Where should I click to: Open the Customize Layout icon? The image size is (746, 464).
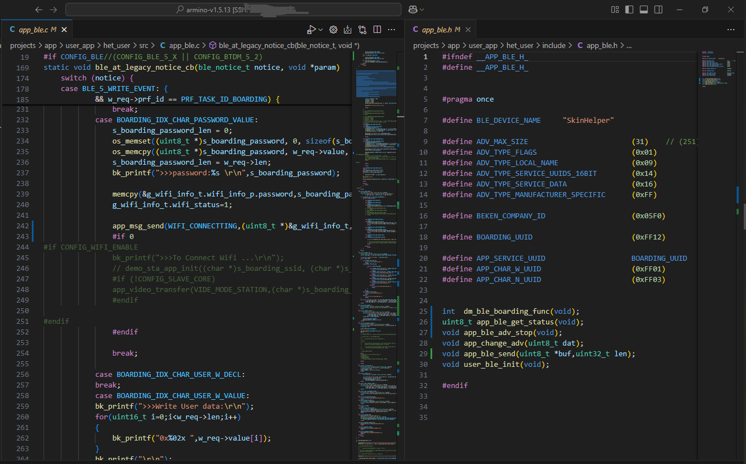pyautogui.click(x=615, y=9)
